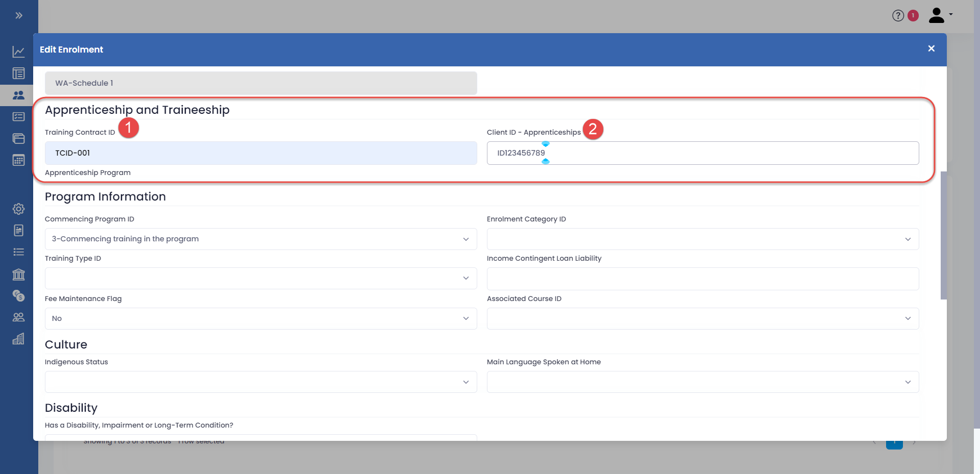Open the settings gear in sidebar
Image resolution: width=980 pixels, height=474 pixels.
coord(18,209)
